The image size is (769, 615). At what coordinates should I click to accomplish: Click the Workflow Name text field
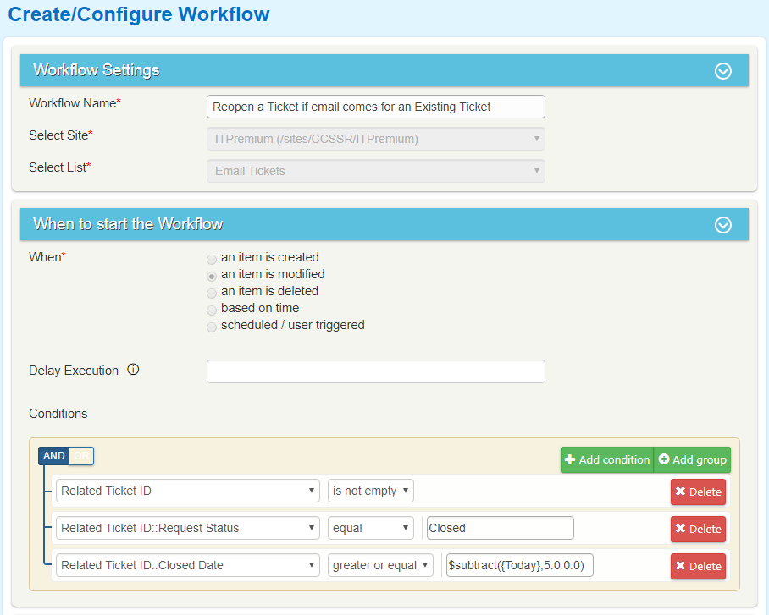(375, 107)
